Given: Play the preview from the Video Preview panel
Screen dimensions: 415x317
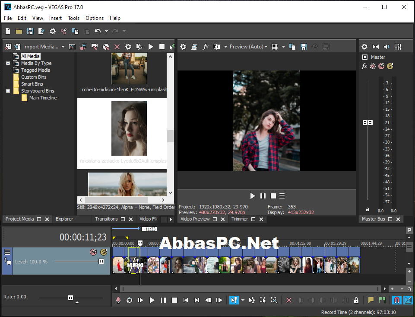Looking at the screenshot, I should pyautogui.click(x=252, y=196).
